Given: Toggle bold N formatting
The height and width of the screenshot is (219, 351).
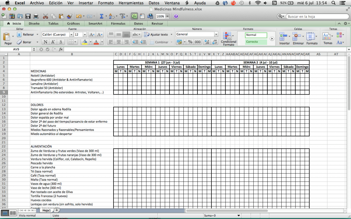Looking at the screenshot, I should [x=46, y=42].
